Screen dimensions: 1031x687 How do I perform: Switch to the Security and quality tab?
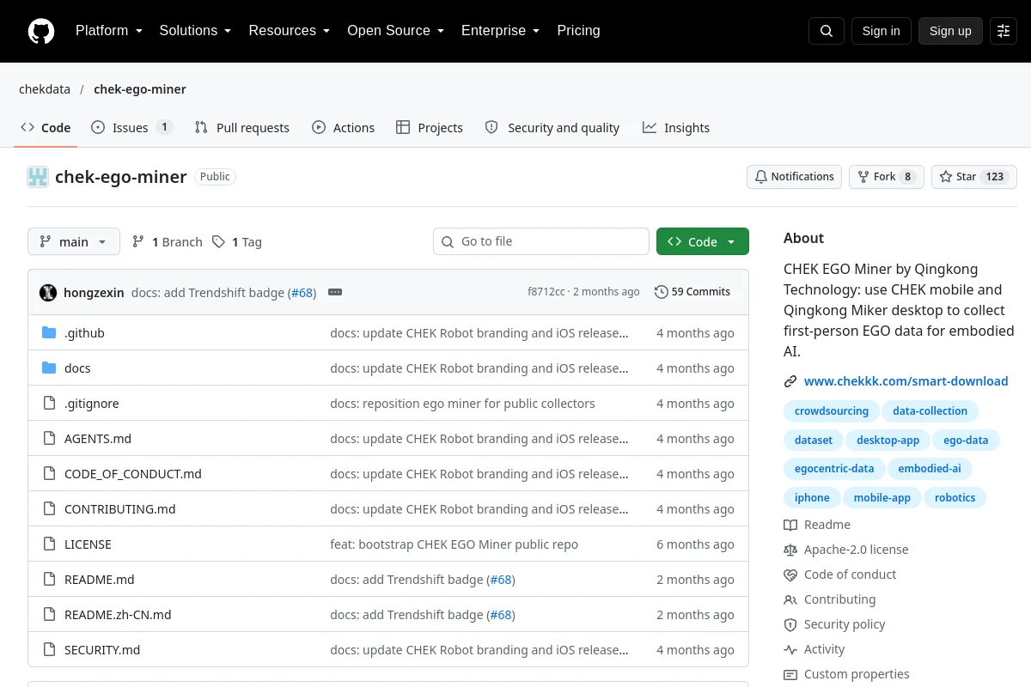(x=552, y=128)
